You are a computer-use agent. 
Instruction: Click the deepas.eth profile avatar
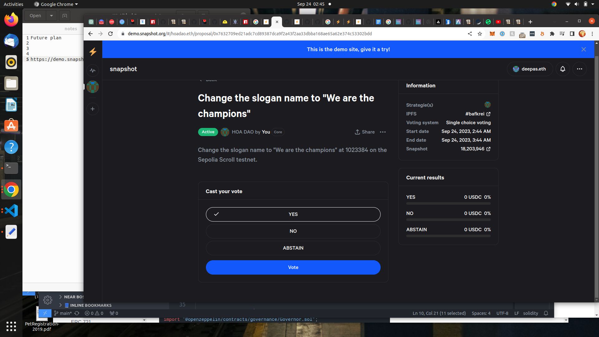point(516,69)
